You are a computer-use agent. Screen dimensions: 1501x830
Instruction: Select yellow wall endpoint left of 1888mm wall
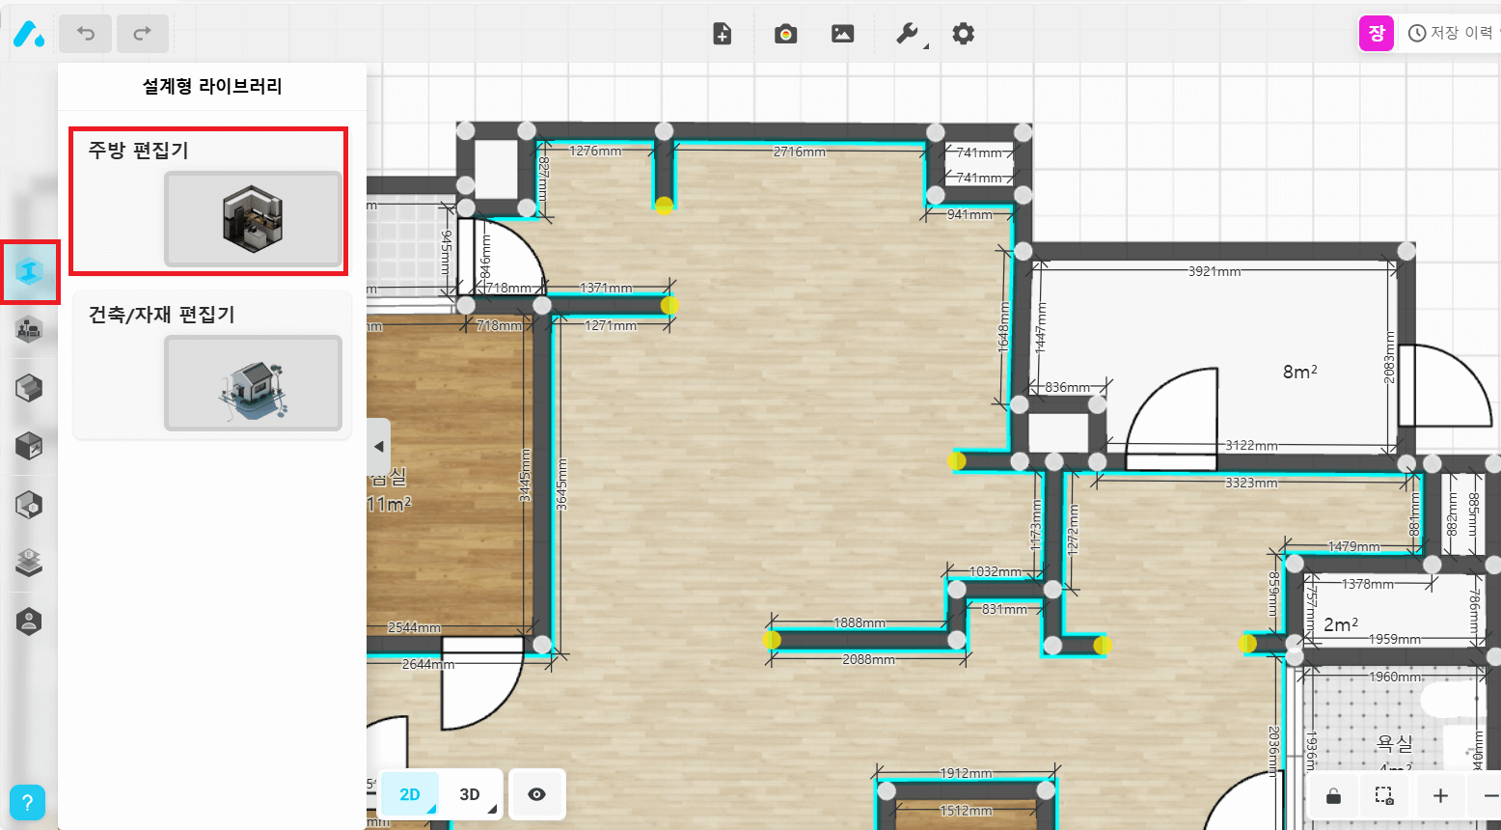tap(772, 639)
